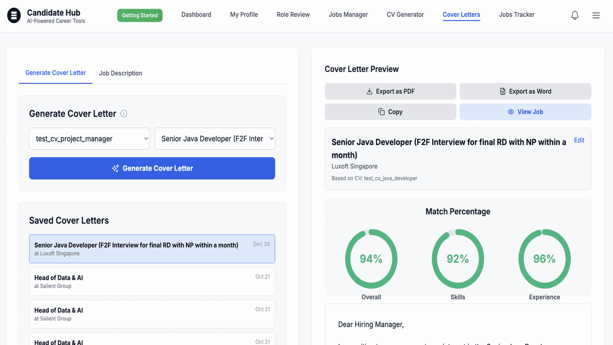The height and width of the screenshot is (345, 613).
Task: Open the first Head of Data & AI letter
Action: point(152,282)
